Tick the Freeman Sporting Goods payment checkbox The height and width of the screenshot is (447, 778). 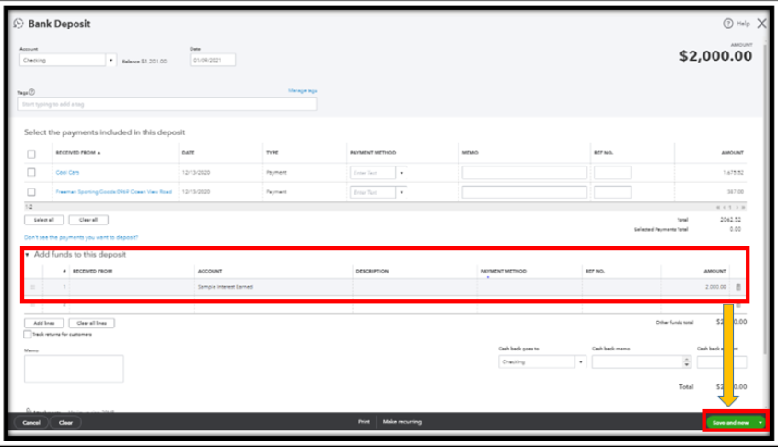(x=31, y=192)
